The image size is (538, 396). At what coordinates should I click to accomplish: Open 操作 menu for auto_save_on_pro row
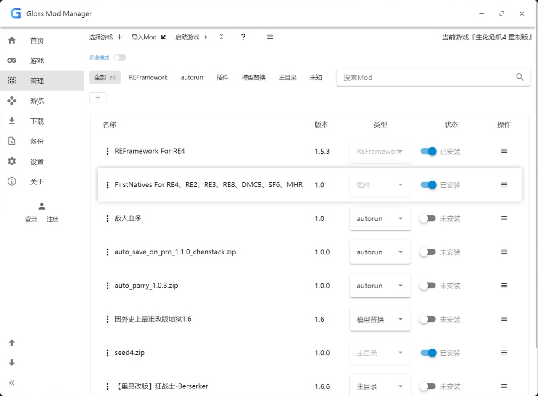click(504, 252)
